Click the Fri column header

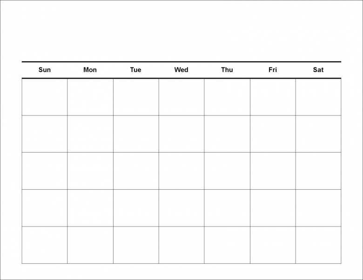pos(273,70)
